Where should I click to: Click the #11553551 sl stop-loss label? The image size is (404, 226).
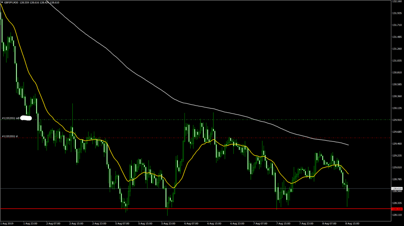[x=10, y=136]
